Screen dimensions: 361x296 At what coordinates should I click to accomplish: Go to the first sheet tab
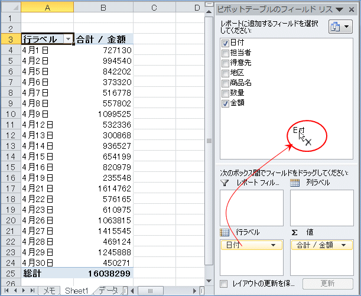6,291
